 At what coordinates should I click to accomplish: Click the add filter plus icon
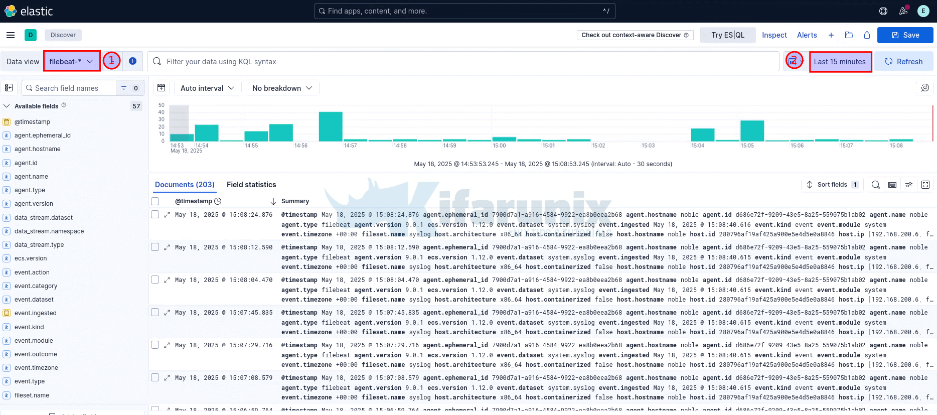click(x=132, y=61)
